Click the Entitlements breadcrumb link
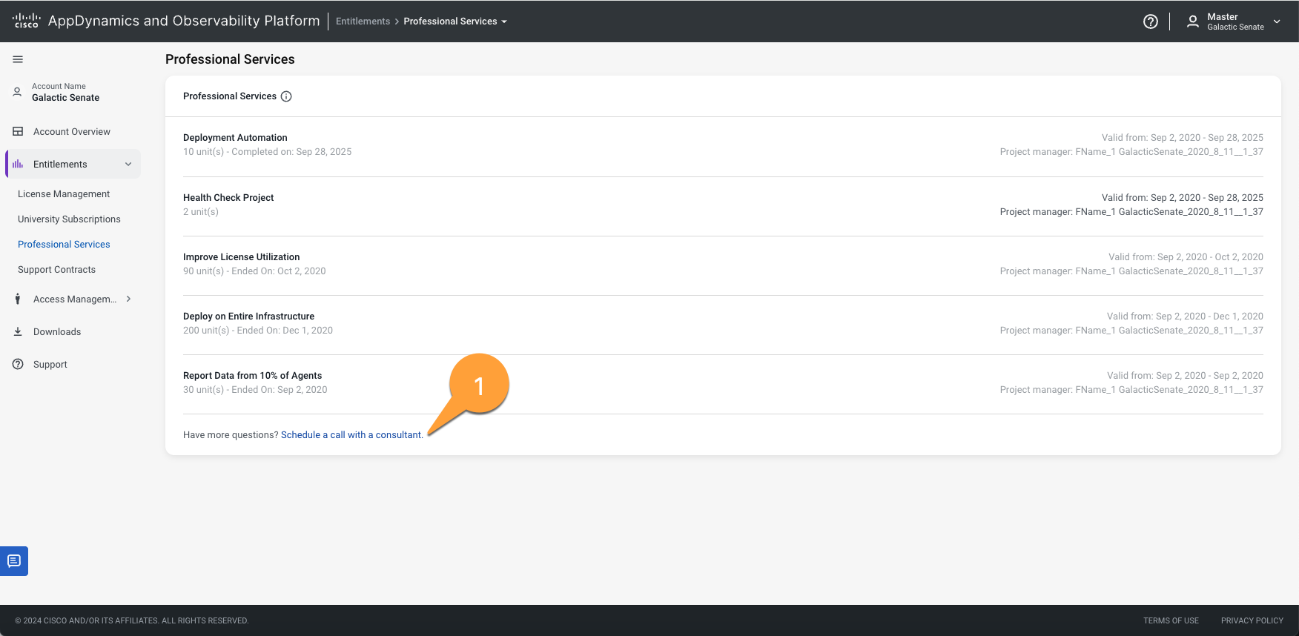Viewport: 1299px width, 636px height. [363, 21]
